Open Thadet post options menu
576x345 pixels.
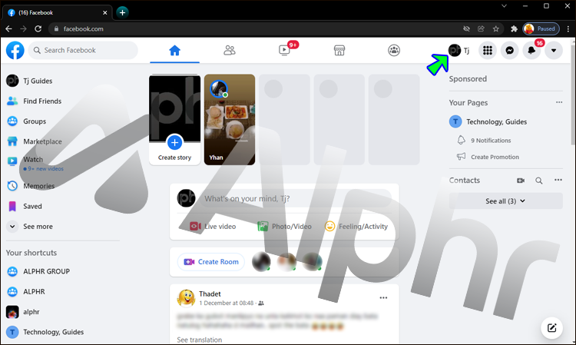tap(383, 298)
